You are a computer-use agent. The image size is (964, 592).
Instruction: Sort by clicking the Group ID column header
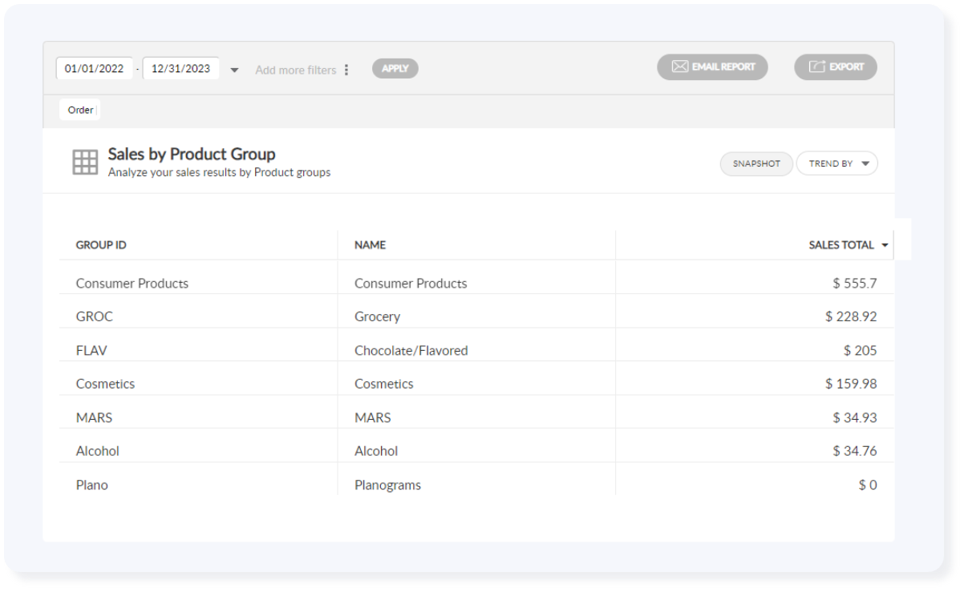100,245
